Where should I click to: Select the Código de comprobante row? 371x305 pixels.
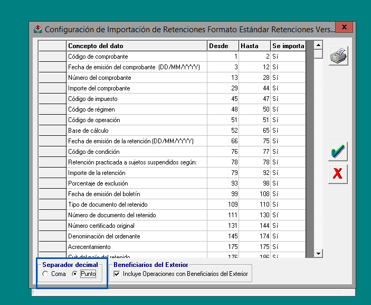[x=137, y=57]
